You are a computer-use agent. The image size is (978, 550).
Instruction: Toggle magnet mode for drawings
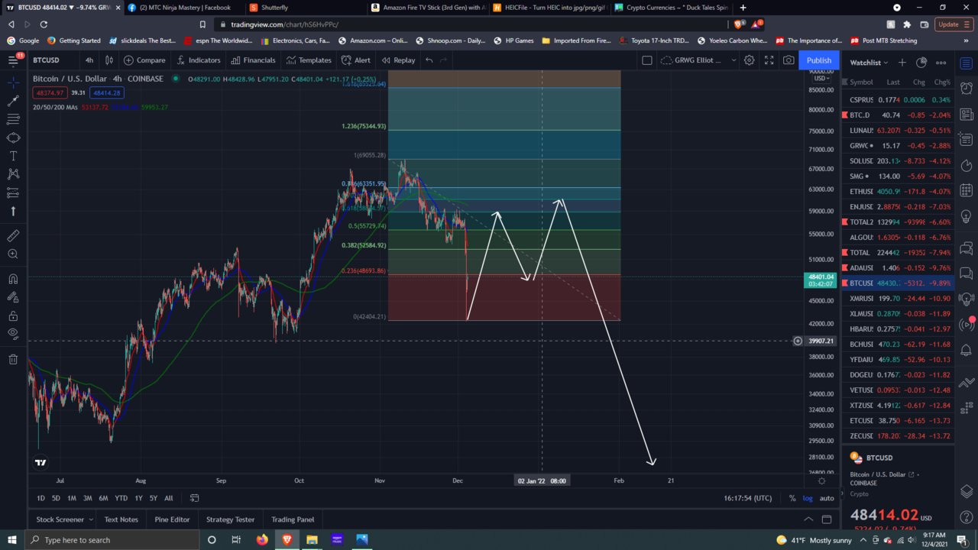click(x=13, y=279)
